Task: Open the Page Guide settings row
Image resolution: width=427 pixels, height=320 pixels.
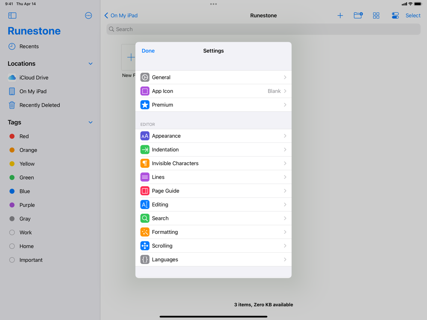Action: point(213,191)
